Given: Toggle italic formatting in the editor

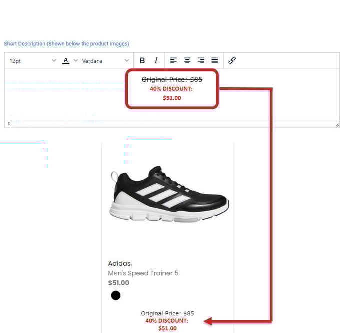Looking at the screenshot, I should click(156, 61).
